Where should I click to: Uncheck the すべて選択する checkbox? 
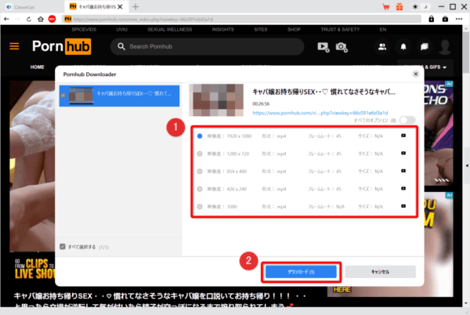point(63,247)
